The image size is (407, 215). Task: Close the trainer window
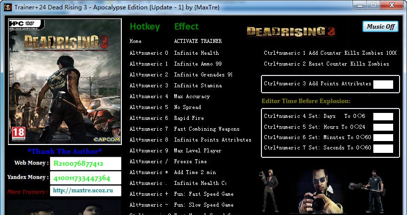tap(392, 5)
